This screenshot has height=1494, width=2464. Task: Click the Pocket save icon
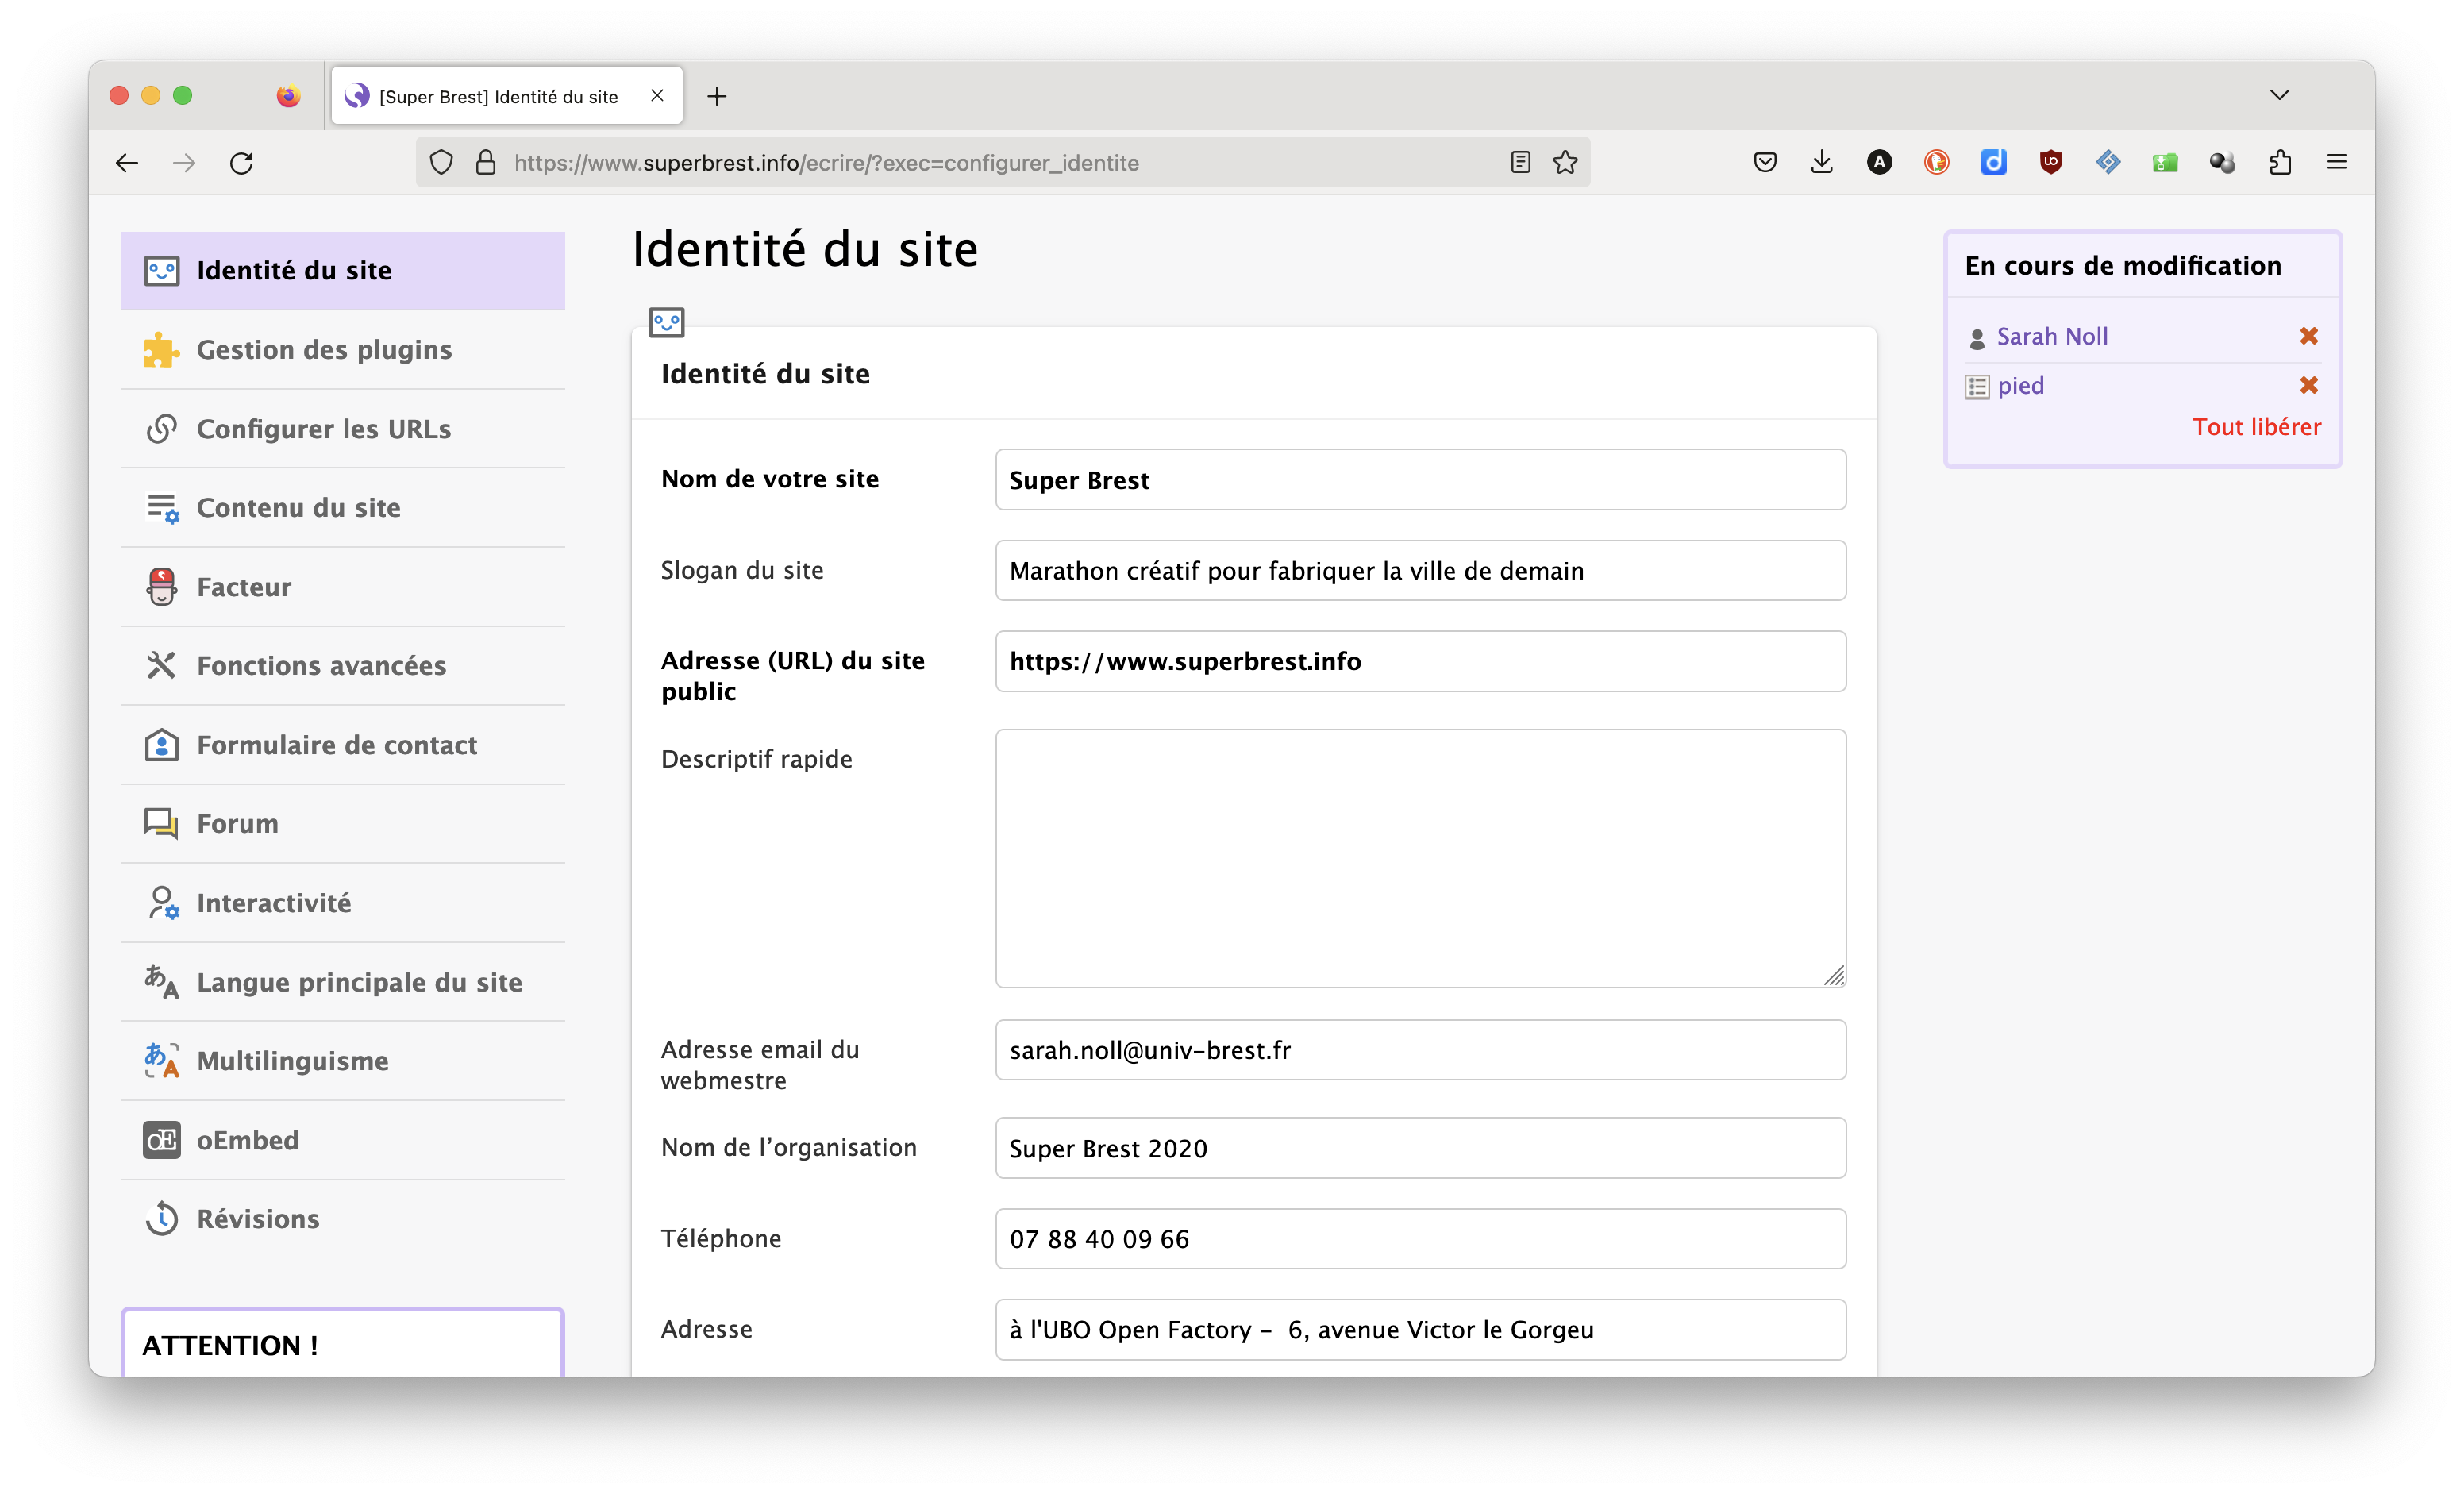(1765, 162)
